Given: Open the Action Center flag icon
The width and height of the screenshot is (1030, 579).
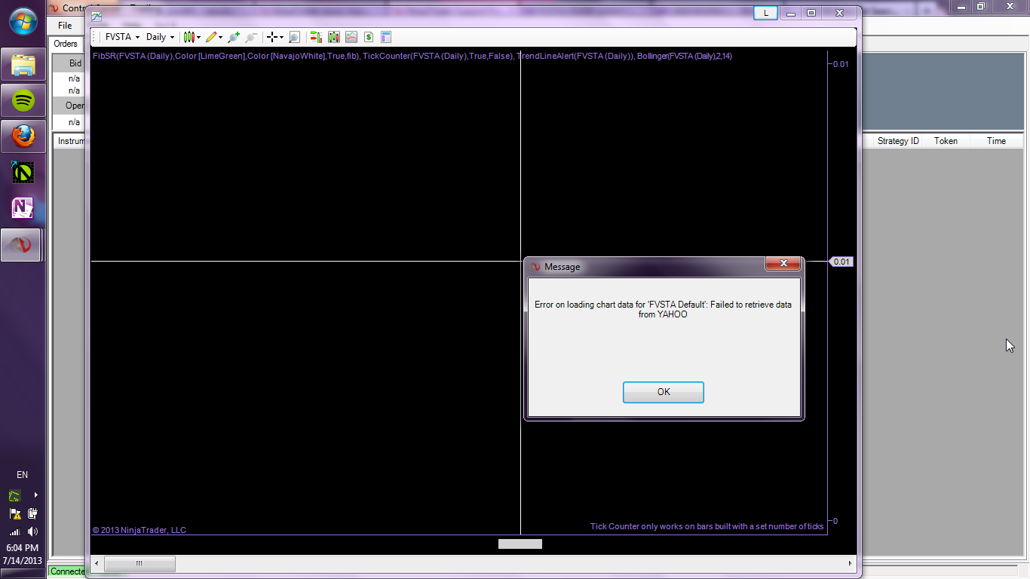Looking at the screenshot, I should [15, 513].
